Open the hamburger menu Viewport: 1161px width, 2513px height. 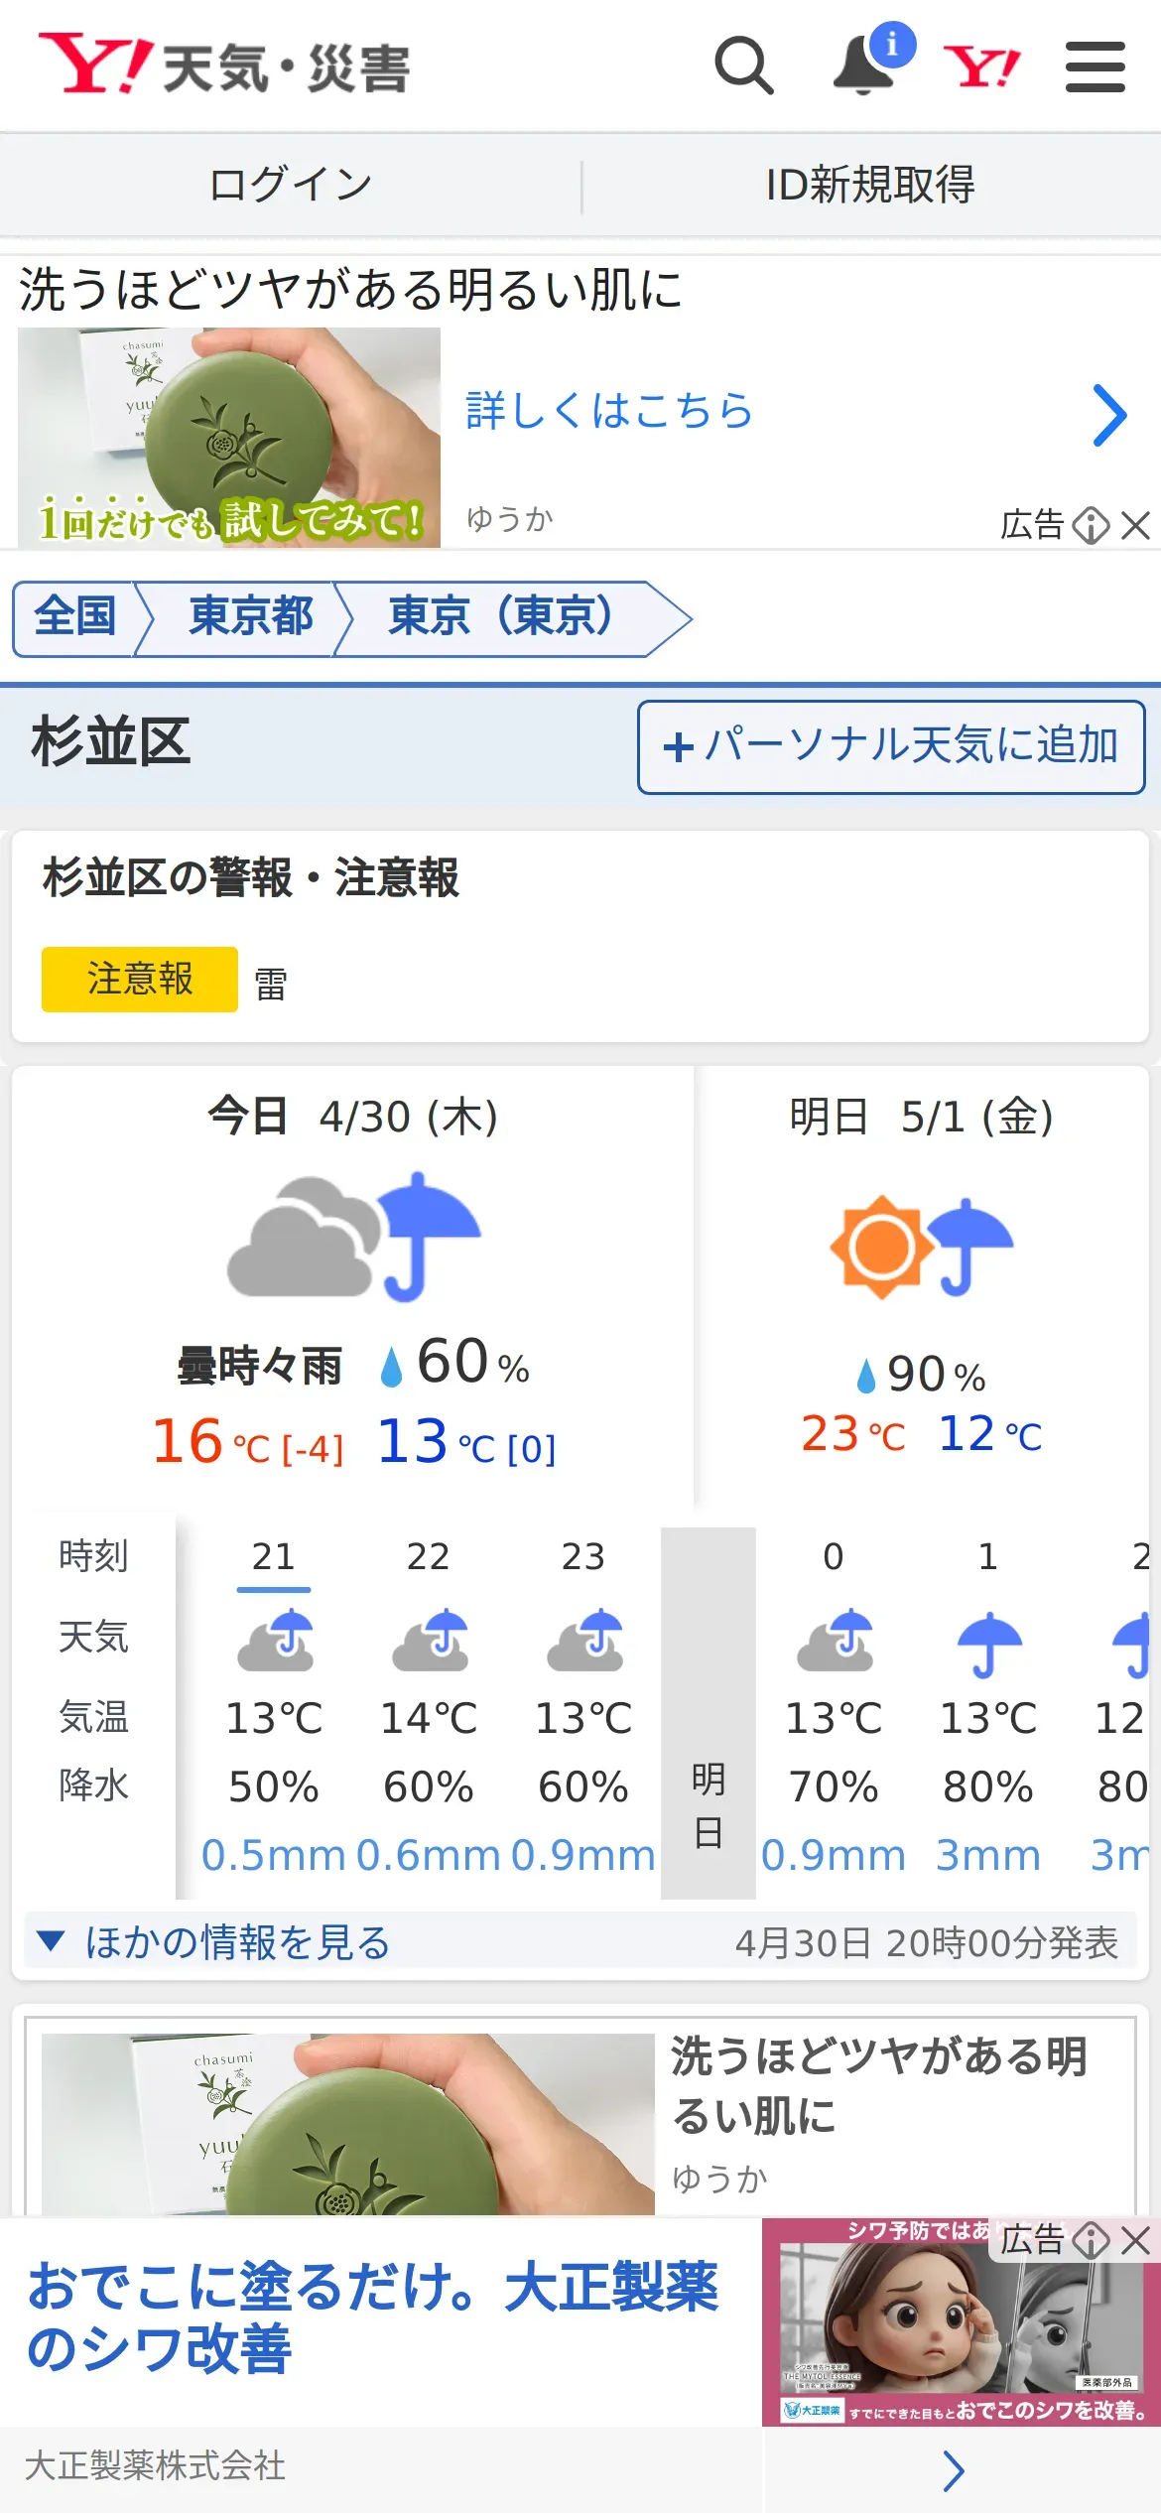1095,66
